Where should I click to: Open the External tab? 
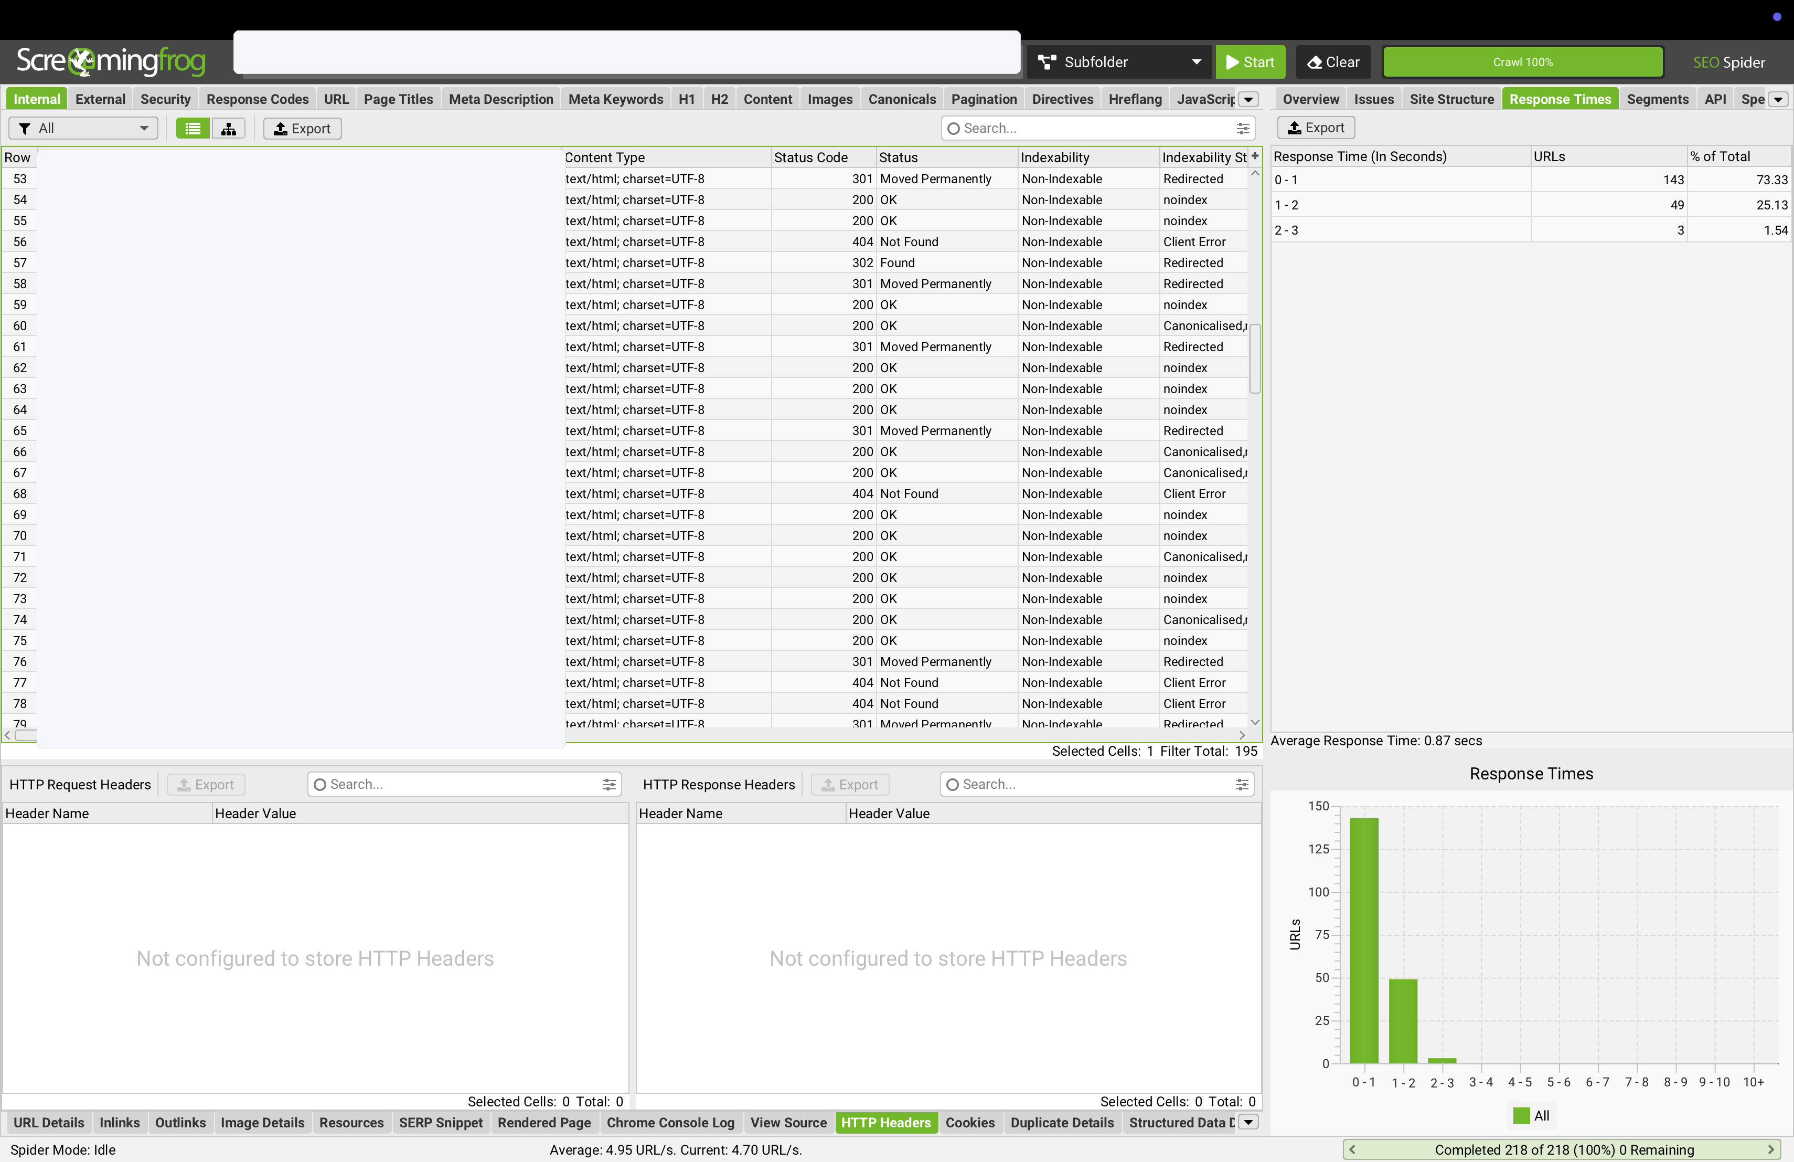tap(100, 99)
